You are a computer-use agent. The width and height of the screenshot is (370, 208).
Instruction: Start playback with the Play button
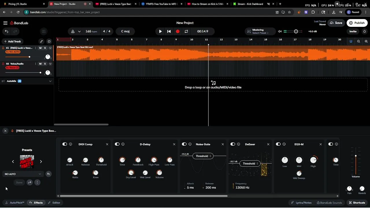[x=160, y=31]
